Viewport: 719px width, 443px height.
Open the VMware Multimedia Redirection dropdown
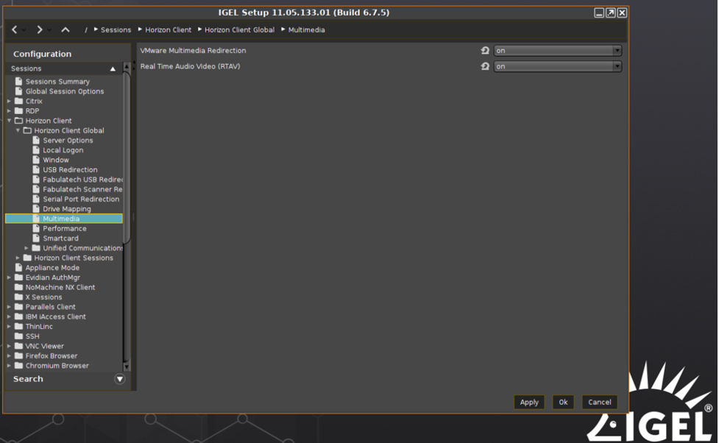coord(557,51)
